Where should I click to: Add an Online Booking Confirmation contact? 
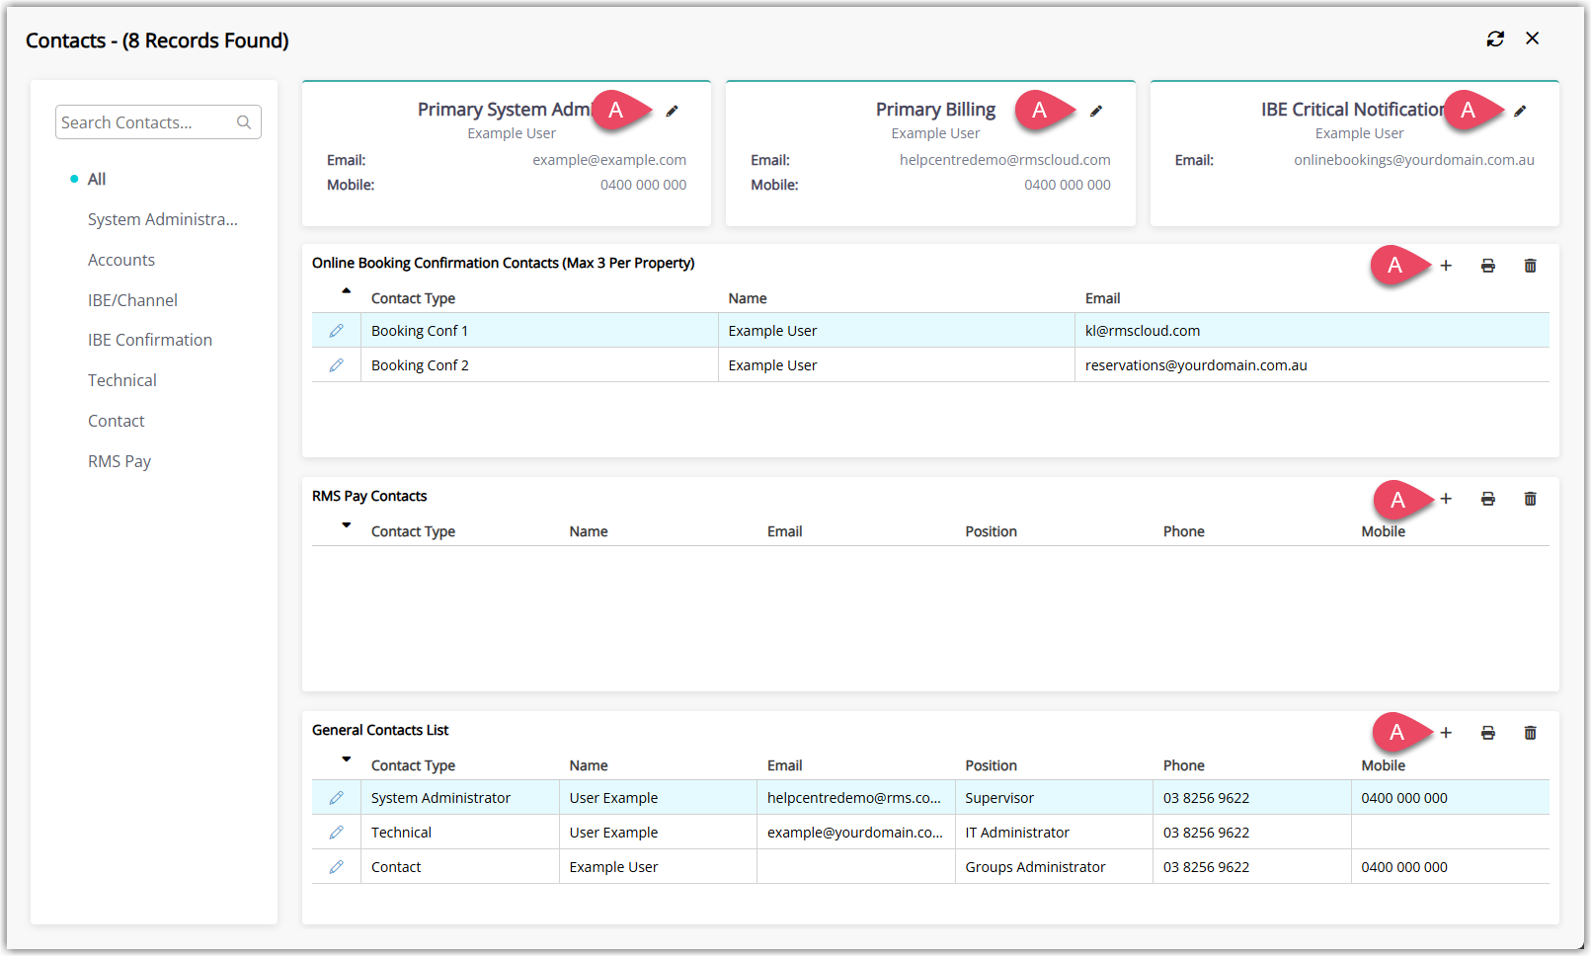click(x=1446, y=266)
